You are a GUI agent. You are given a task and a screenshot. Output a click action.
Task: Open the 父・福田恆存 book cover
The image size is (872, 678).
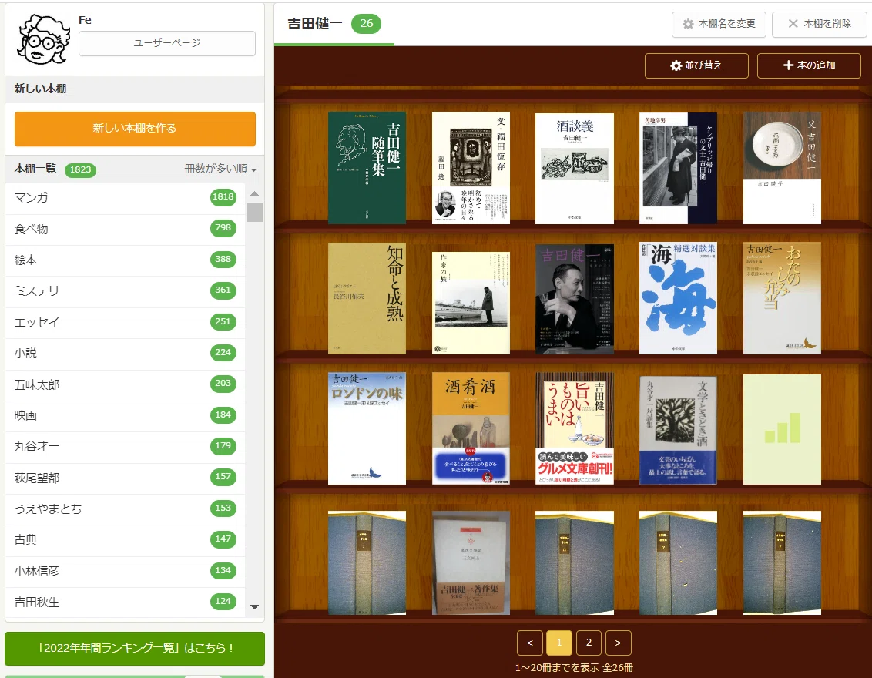point(471,168)
